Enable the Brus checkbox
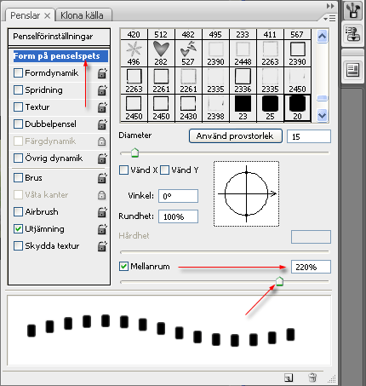Image resolution: width=366 pixels, height=386 pixels. (18, 178)
